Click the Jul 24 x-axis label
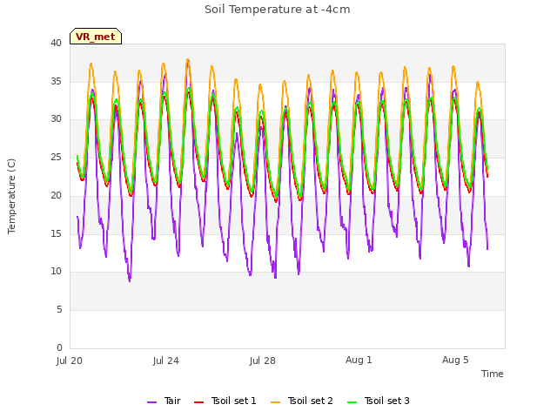Image resolution: width=557 pixels, height=418 pixels. pyautogui.click(x=166, y=361)
